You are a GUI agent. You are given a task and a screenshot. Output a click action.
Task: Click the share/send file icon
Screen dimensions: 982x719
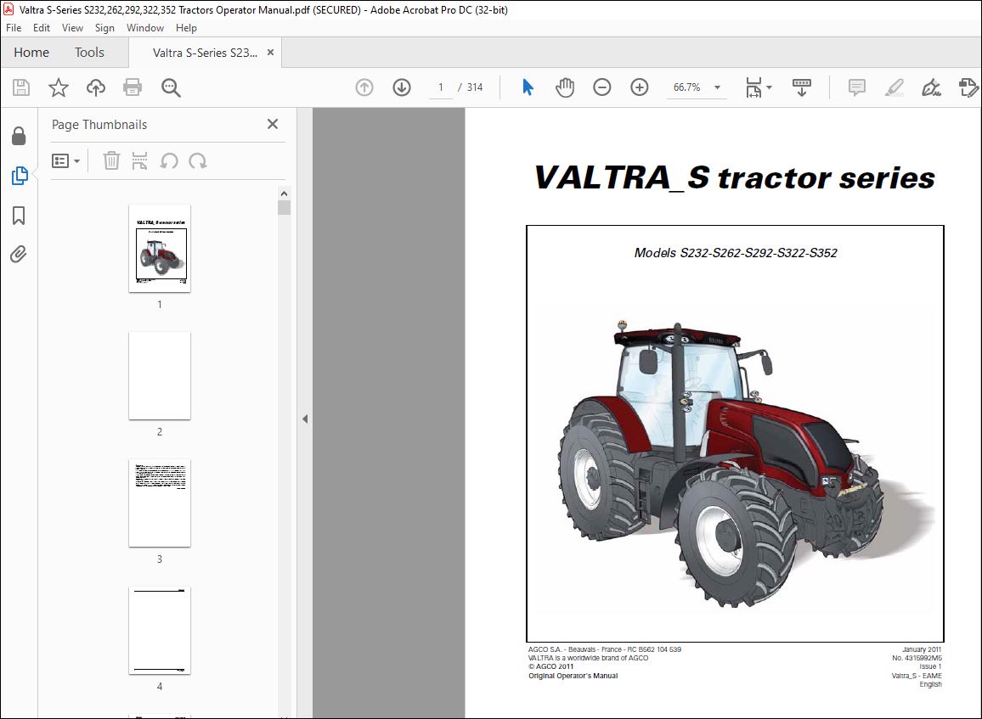[968, 87]
